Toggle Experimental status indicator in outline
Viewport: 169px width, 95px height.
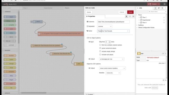pyautogui.click(x=164, y=20)
